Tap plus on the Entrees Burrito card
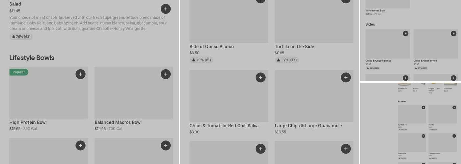 tap(454, 107)
